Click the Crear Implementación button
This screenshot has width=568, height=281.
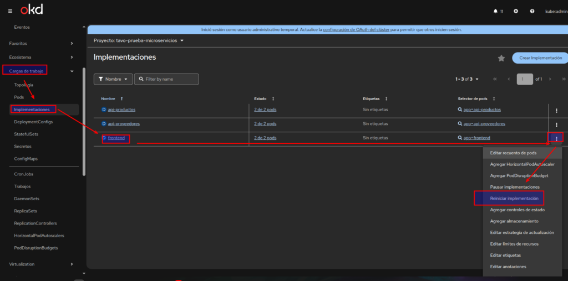point(539,58)
